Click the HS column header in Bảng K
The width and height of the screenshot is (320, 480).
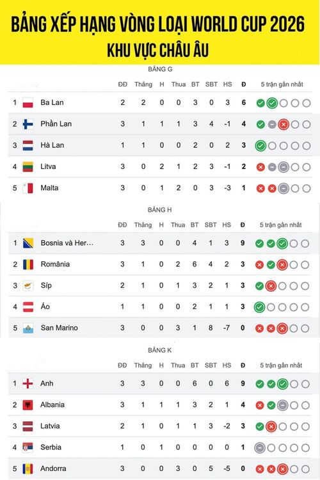click(x=227, y=365)
